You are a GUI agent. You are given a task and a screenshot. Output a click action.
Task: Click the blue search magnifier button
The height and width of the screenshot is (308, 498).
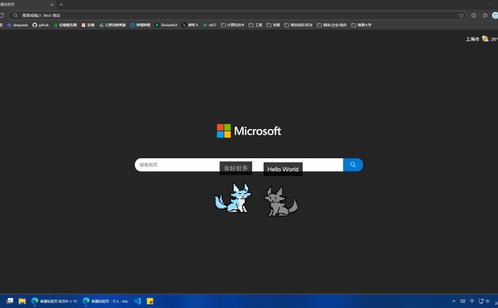click(x=352, y=165)
